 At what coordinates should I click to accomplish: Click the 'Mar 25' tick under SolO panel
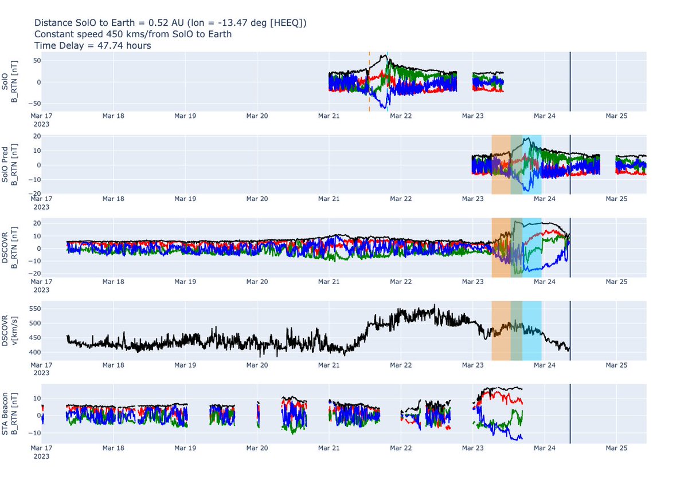tap(616, 116)
